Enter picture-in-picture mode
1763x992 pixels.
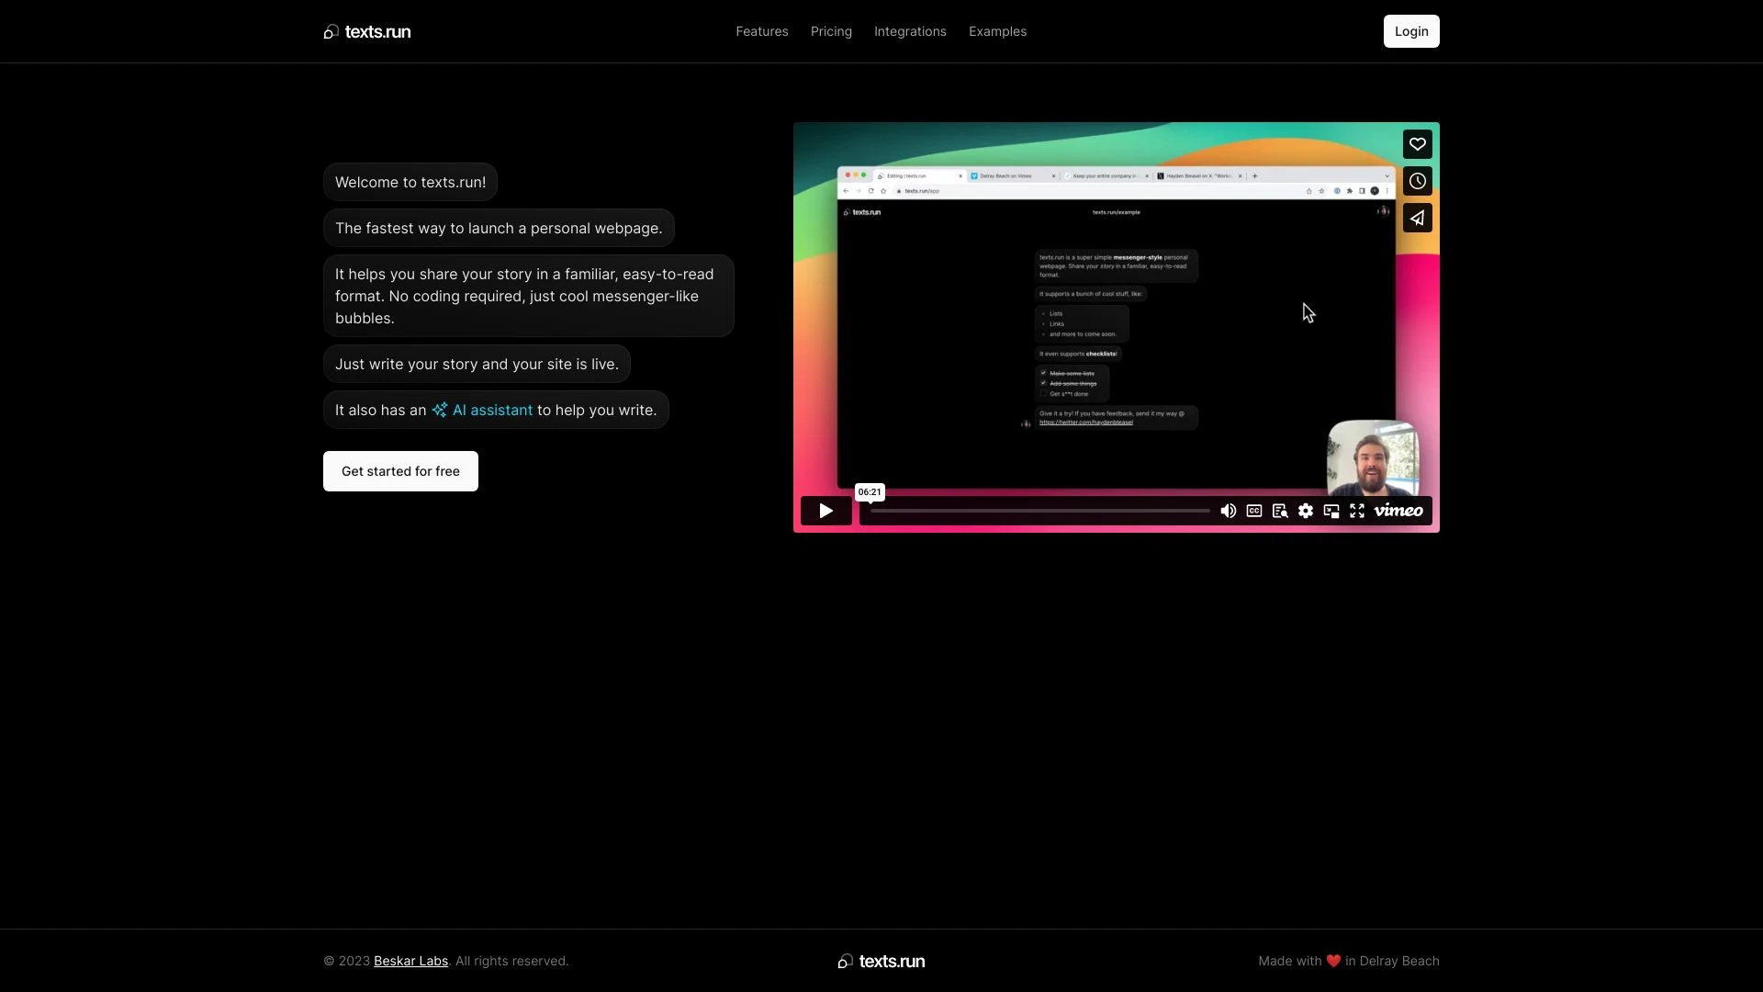pos(1331,511)
